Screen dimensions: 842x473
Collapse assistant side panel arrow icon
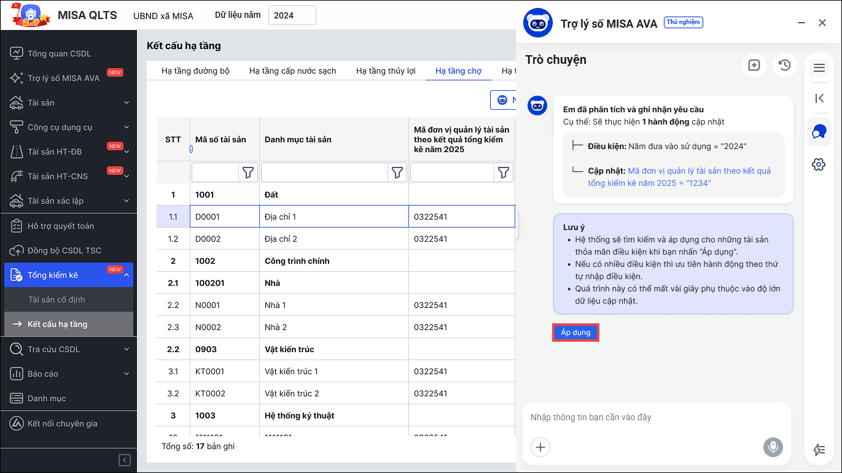pyautogui.click(x=819, y=98)
